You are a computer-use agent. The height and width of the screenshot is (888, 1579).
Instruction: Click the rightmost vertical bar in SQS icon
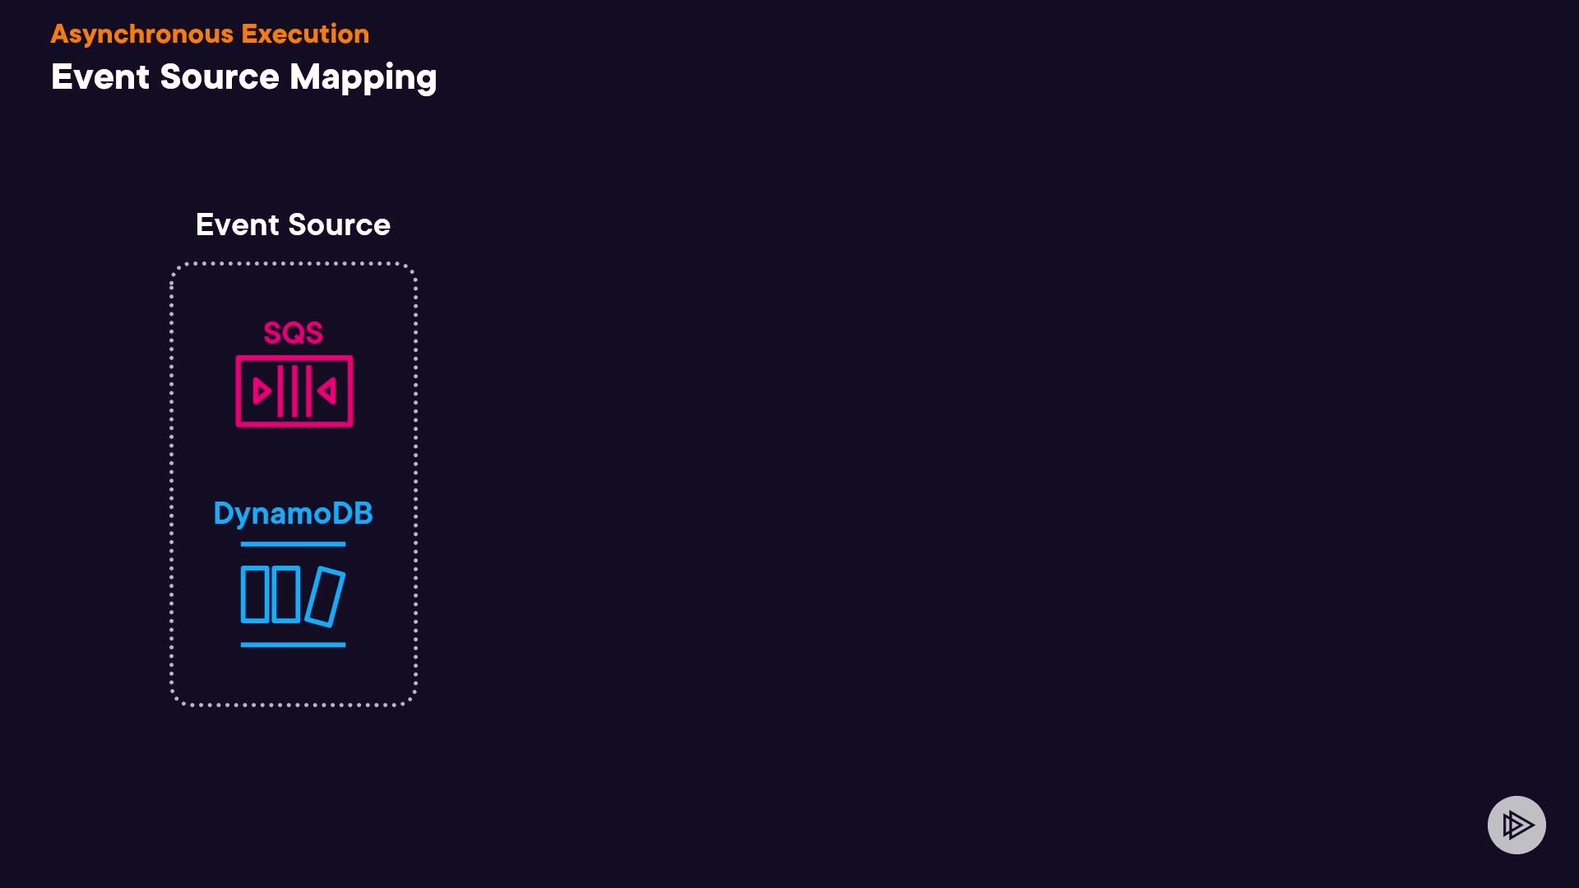(x=308, y=391)
